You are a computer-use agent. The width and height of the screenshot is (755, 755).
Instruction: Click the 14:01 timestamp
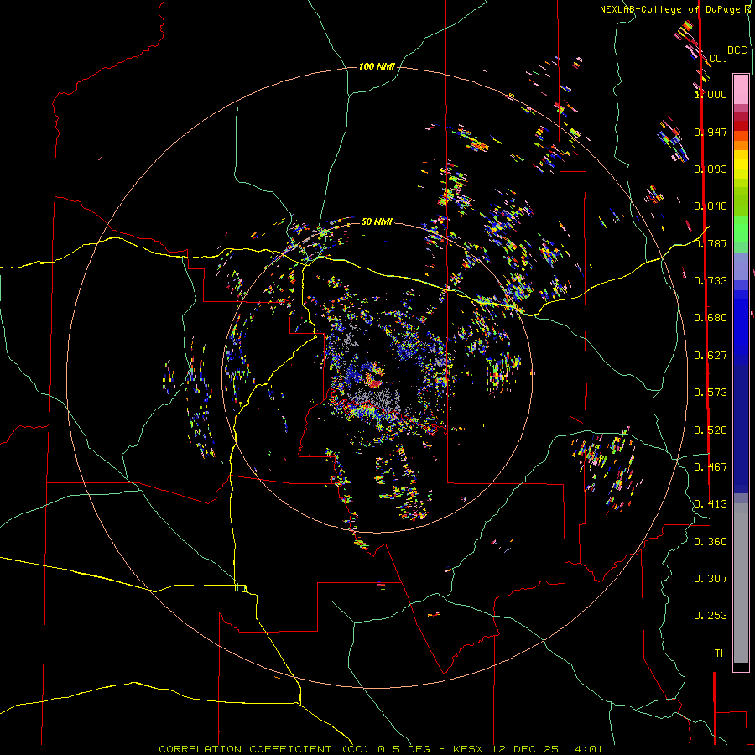(584, 749)
